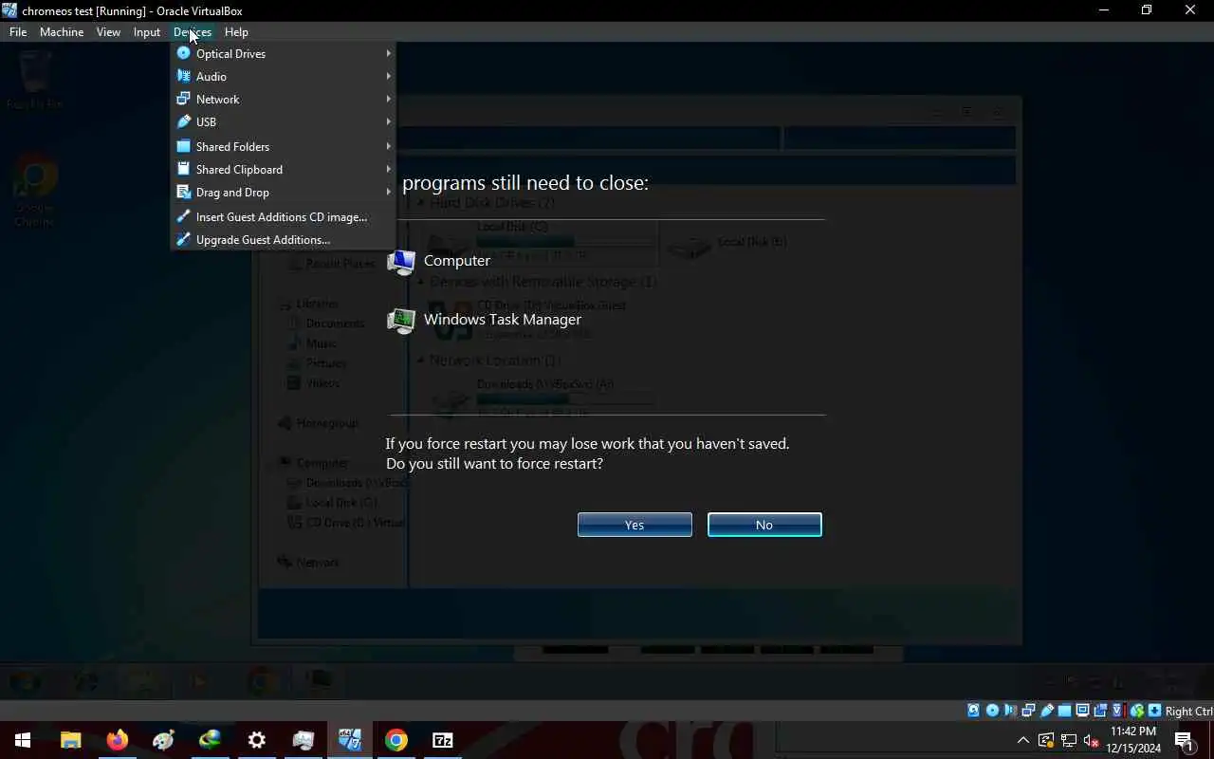Expand the USB submenu
This screenshot has height=759, width=1214.
tap(283, 121)
